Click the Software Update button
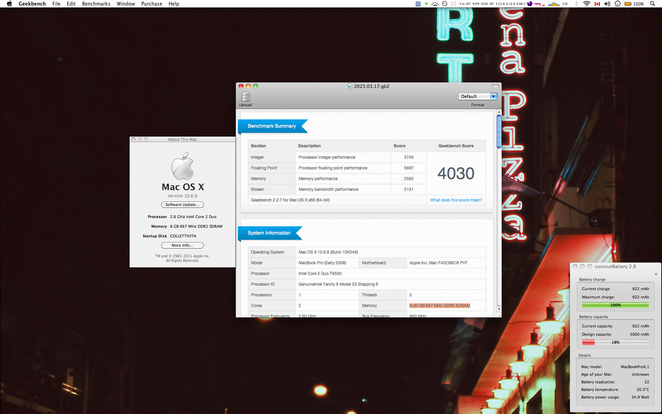 (182, 205)
